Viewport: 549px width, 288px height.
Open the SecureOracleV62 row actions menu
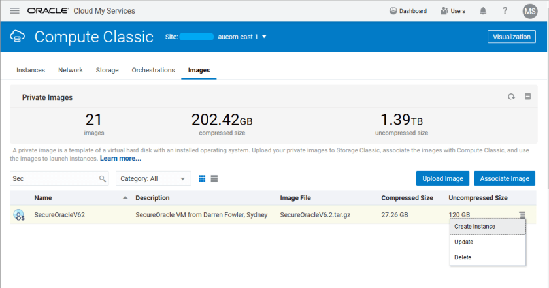coord(522,214)
